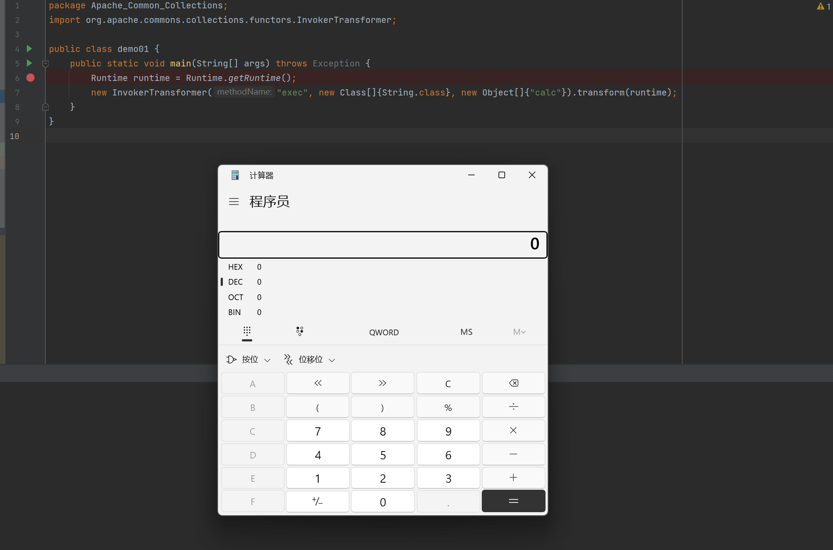Image resolution: width=833 pixels, height=550 pixels.
Task: Click the percent modulo key
Action: pyautogui.click(x=448, y=407)
